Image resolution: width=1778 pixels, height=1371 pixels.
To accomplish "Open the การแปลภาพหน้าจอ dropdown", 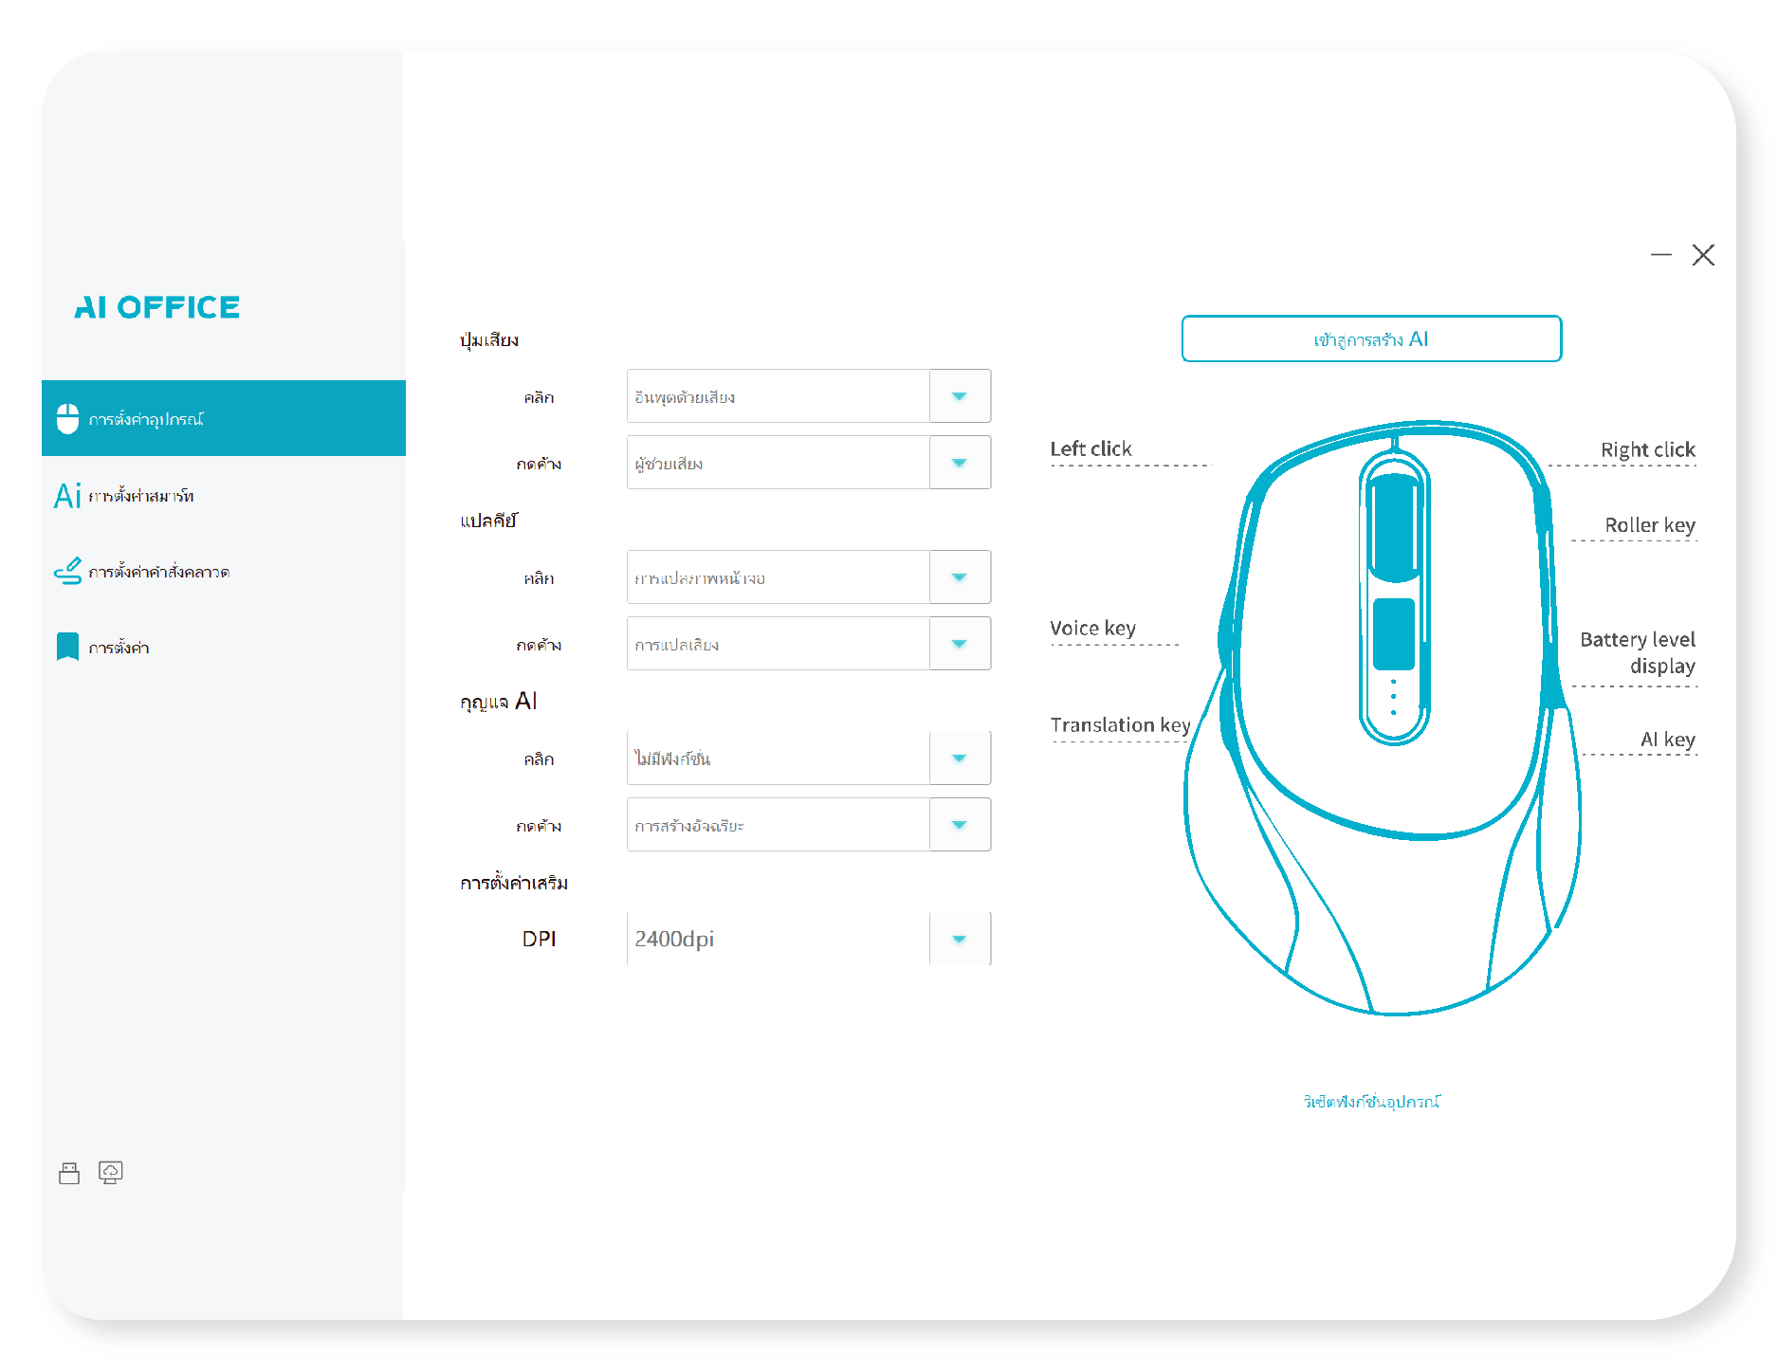I will point(959,577).
